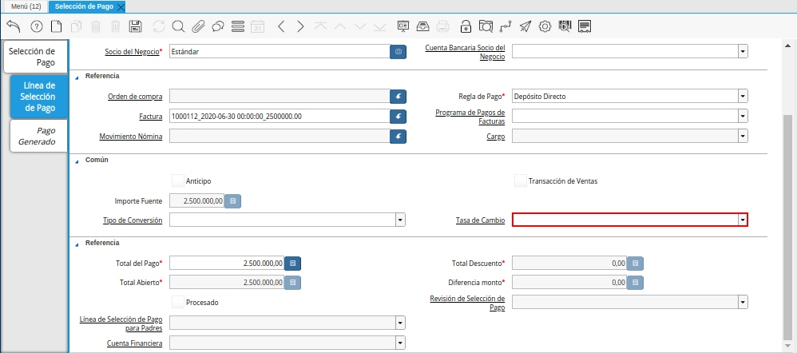This screenshot has height=353, width=797.
Task: Open the Total del Pago calculator button
Action: (293, 263)
